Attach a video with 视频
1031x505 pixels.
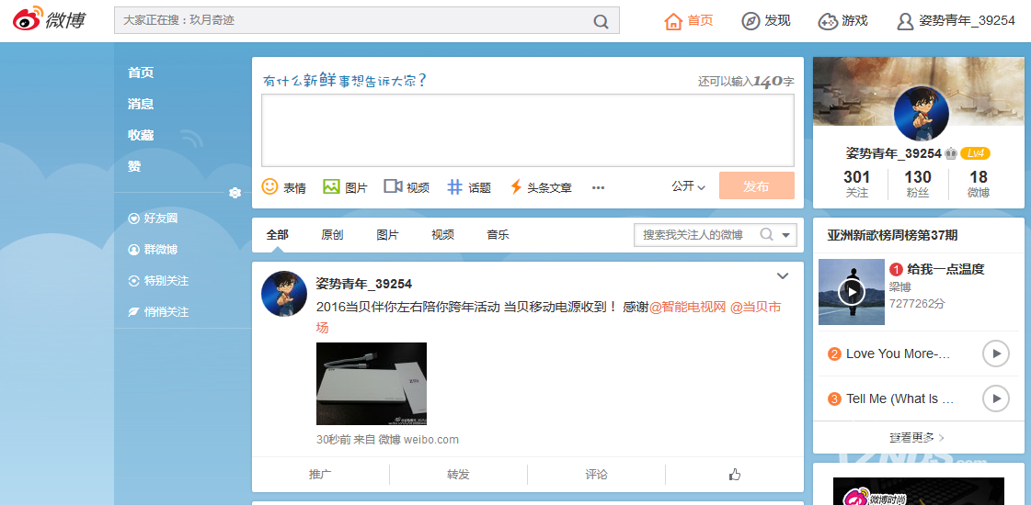click(407, 187)
